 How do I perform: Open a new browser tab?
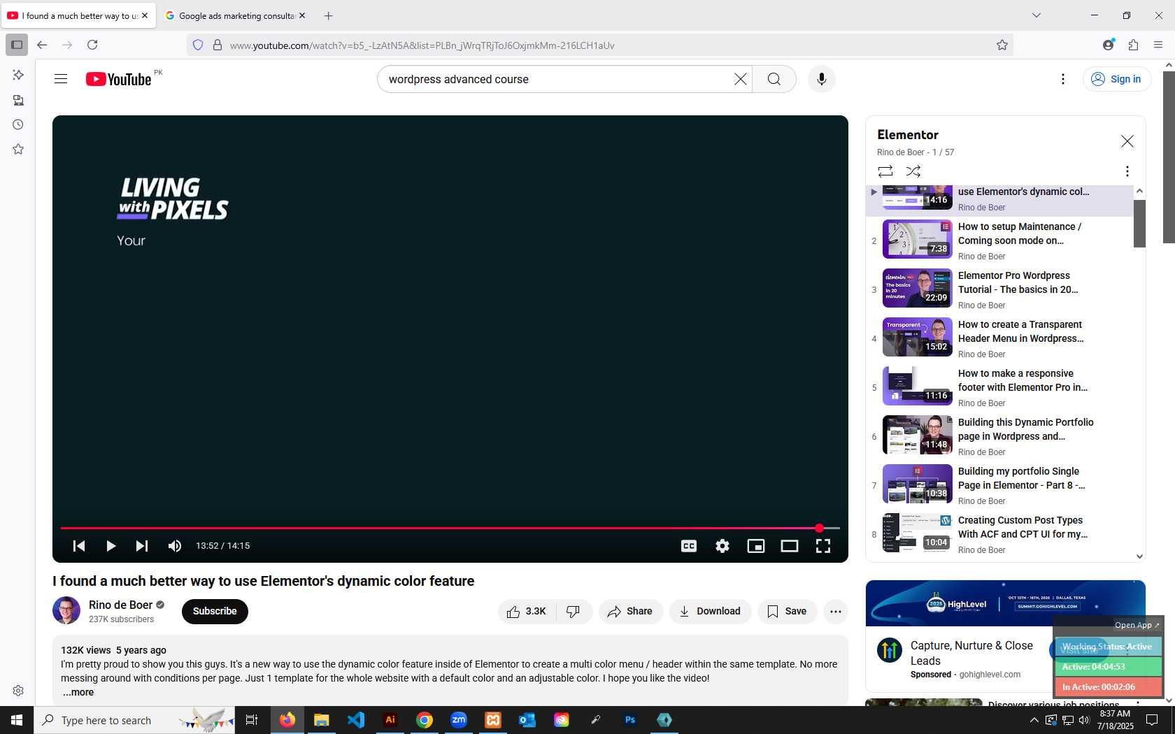pos(329,15)
